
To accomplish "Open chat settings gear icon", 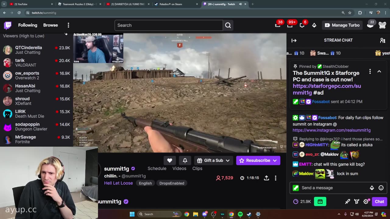I will click(x=366, y=201).
